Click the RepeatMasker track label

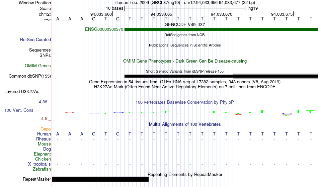click(x=37, y=179)
